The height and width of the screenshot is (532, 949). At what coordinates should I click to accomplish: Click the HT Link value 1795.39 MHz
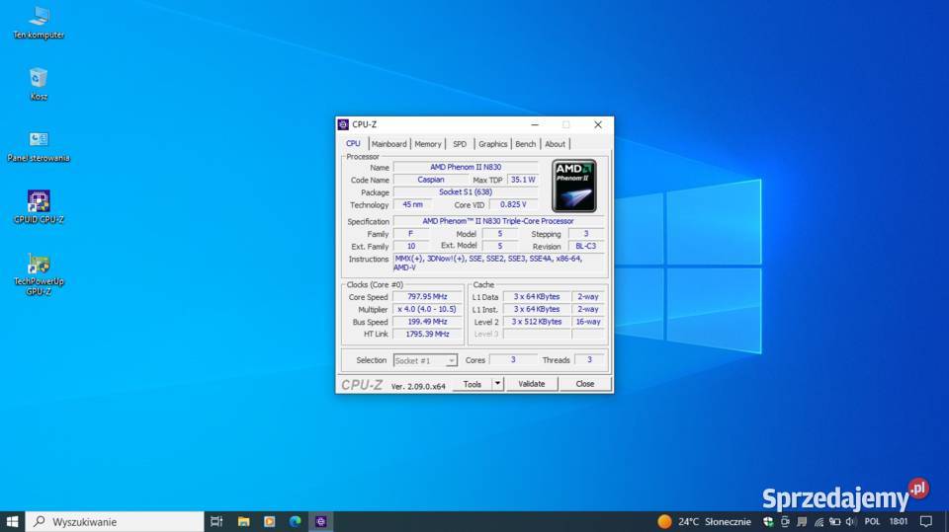[427, 334]
